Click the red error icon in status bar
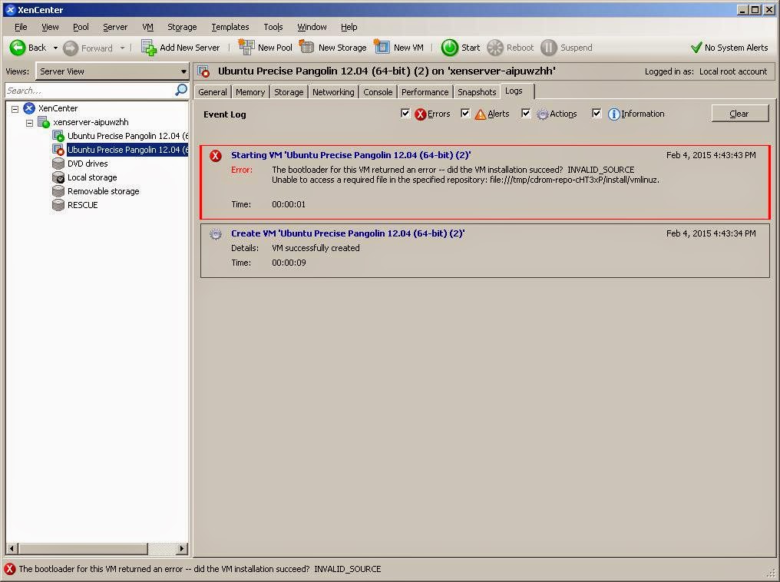 [x=9, y=569]
